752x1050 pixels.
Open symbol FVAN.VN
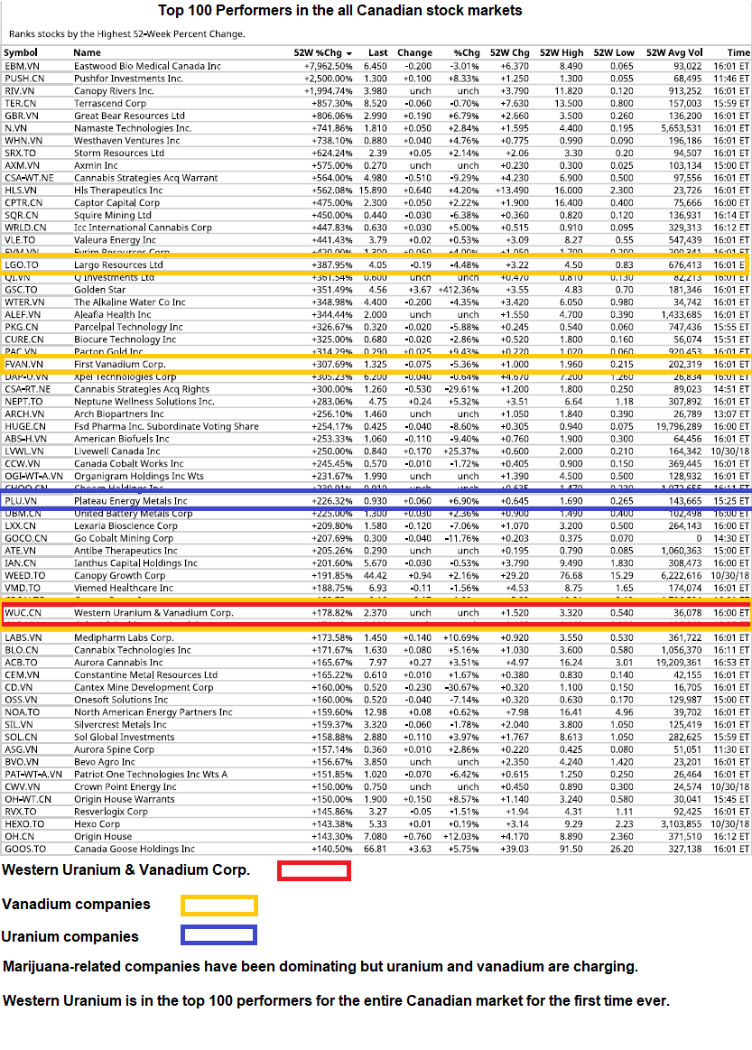(x=23, y=364)
